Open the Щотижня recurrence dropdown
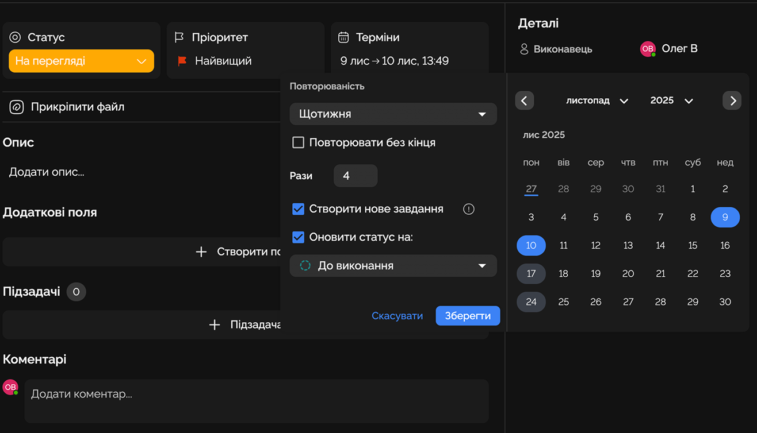The image size is (757, 433). point(393,114)
